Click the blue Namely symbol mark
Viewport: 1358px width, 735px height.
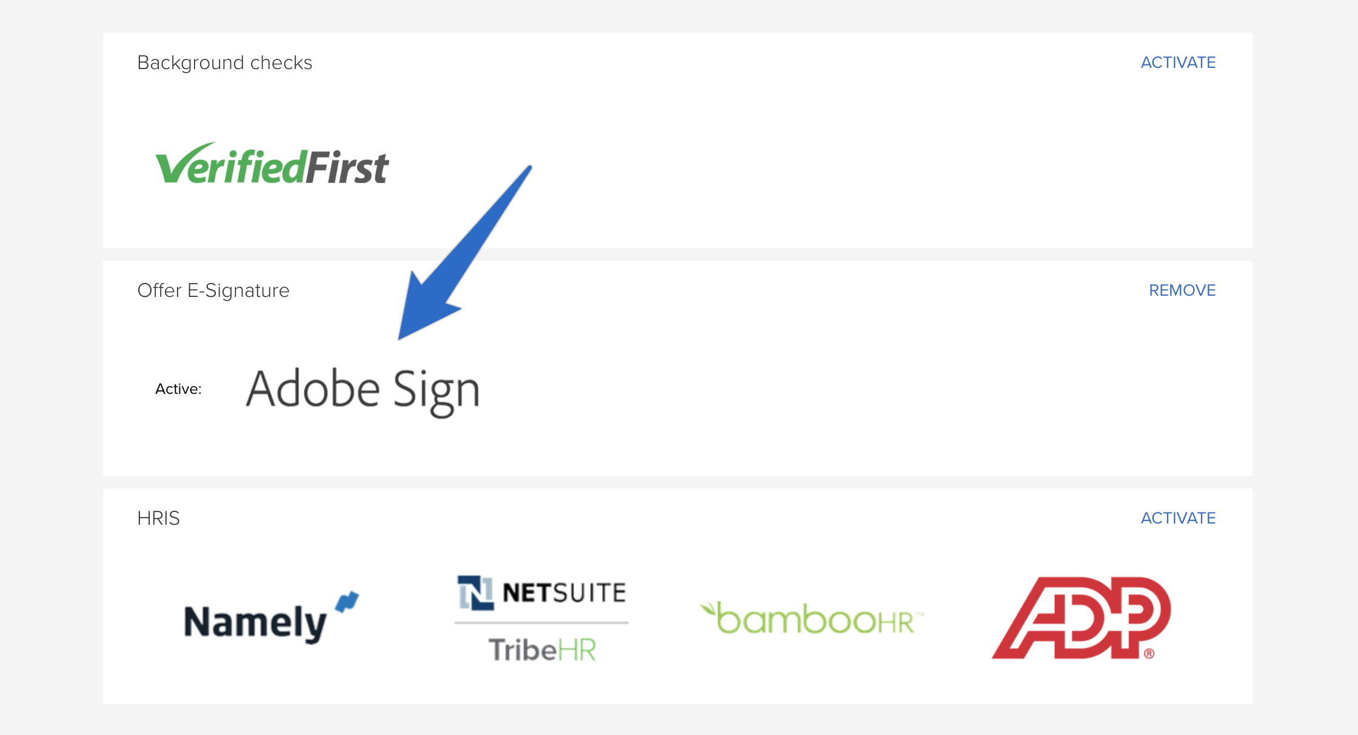tap(347, 602)
